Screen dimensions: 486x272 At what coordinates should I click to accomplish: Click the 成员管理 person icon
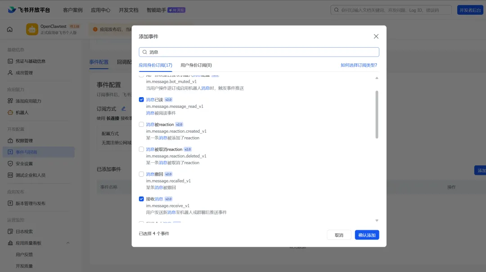point(10,73)
